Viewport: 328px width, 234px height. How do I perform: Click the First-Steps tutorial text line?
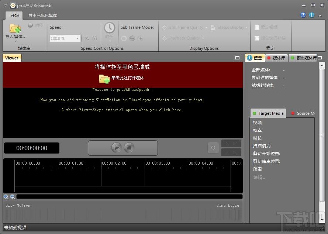pyautogui.click(x=122, y=110)
